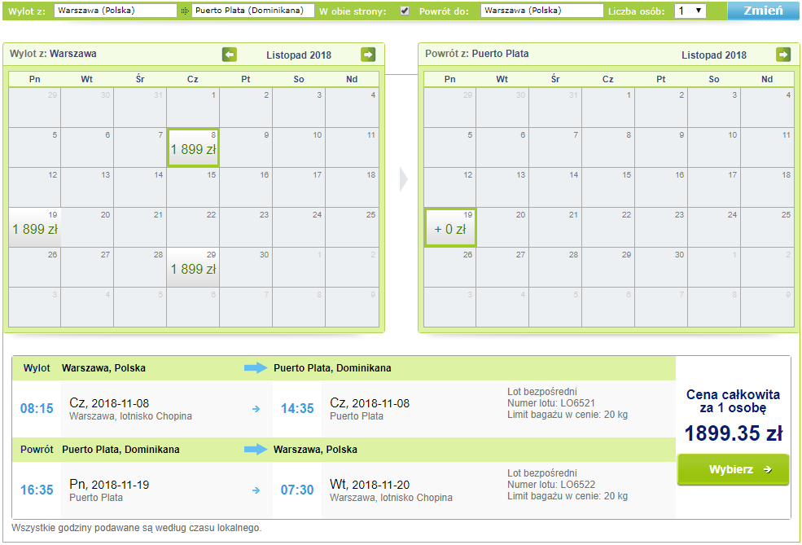Click the 'Powrót do' Warszawa input field
Viewport: 802px width, 545px height.
(541, 11)
